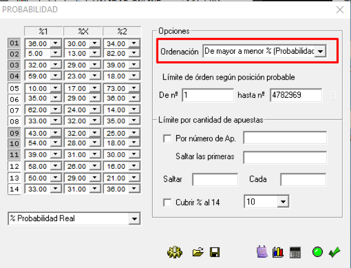Open file with the folder icon
Screen dimensions: 351x268
(198, 252)
